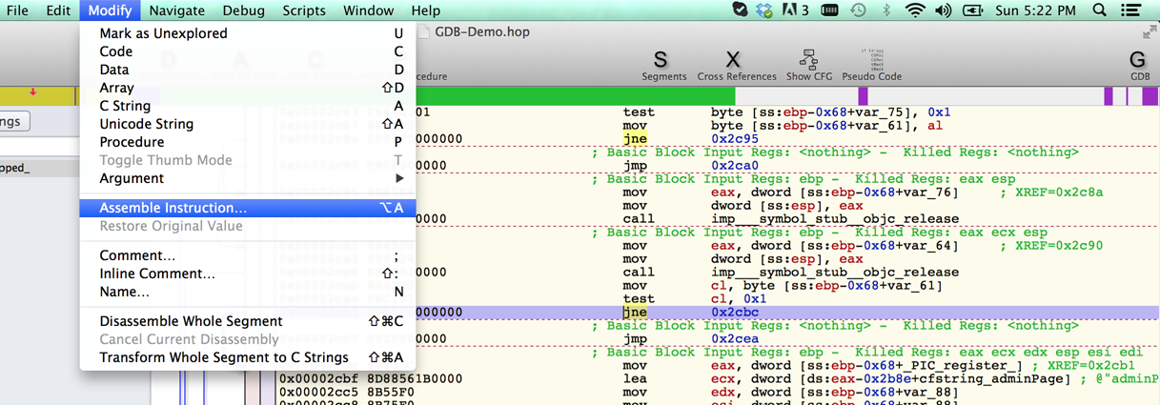The image size is (1160, 405).
Task: Open the Time Machine menu icon
Action: tap(858, 10)
